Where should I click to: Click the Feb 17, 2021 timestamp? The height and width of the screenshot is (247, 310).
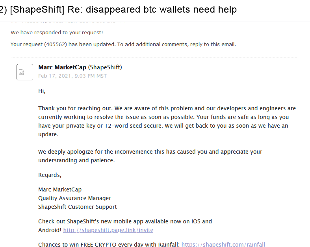point(72,76)
